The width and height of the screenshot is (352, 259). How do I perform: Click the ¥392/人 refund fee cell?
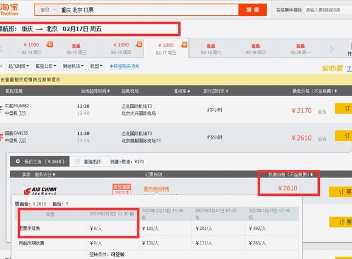(258, 229)
